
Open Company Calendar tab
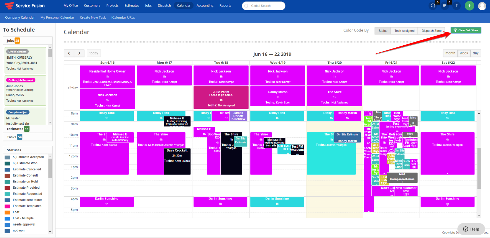[20, 18]
